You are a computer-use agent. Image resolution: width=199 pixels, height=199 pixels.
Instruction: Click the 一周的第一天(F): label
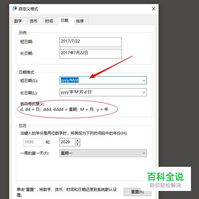pos(35,153)
